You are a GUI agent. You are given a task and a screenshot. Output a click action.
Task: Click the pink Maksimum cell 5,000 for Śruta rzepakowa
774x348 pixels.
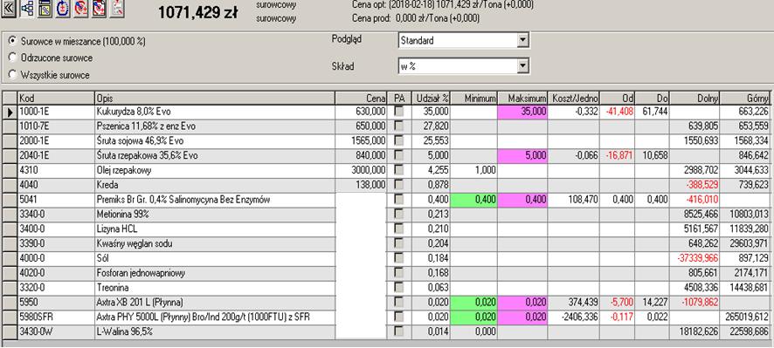[x=522, y=155]
